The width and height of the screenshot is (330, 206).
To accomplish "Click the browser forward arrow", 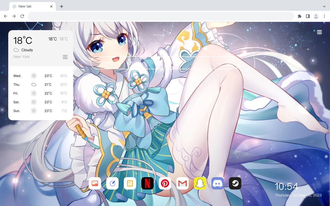I will (x=14, y=16).
